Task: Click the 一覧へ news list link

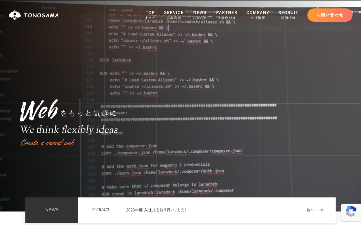Action: coord(308,210)
